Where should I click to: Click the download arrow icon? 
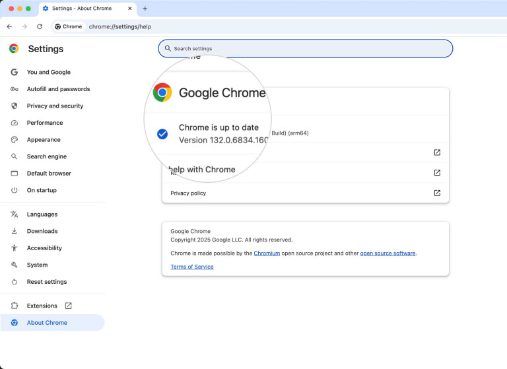tap(15, 231)
